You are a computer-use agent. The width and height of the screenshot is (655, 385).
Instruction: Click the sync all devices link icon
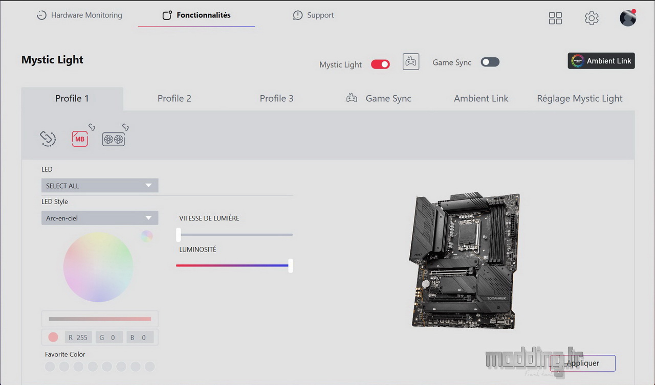pyautogui.click(x=48, y=139)
